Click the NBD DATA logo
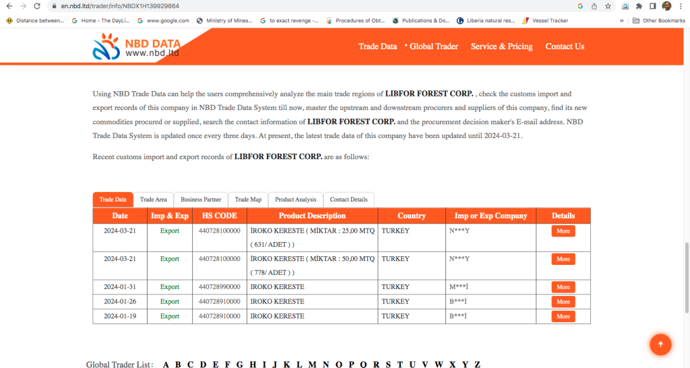 [137, 47]
